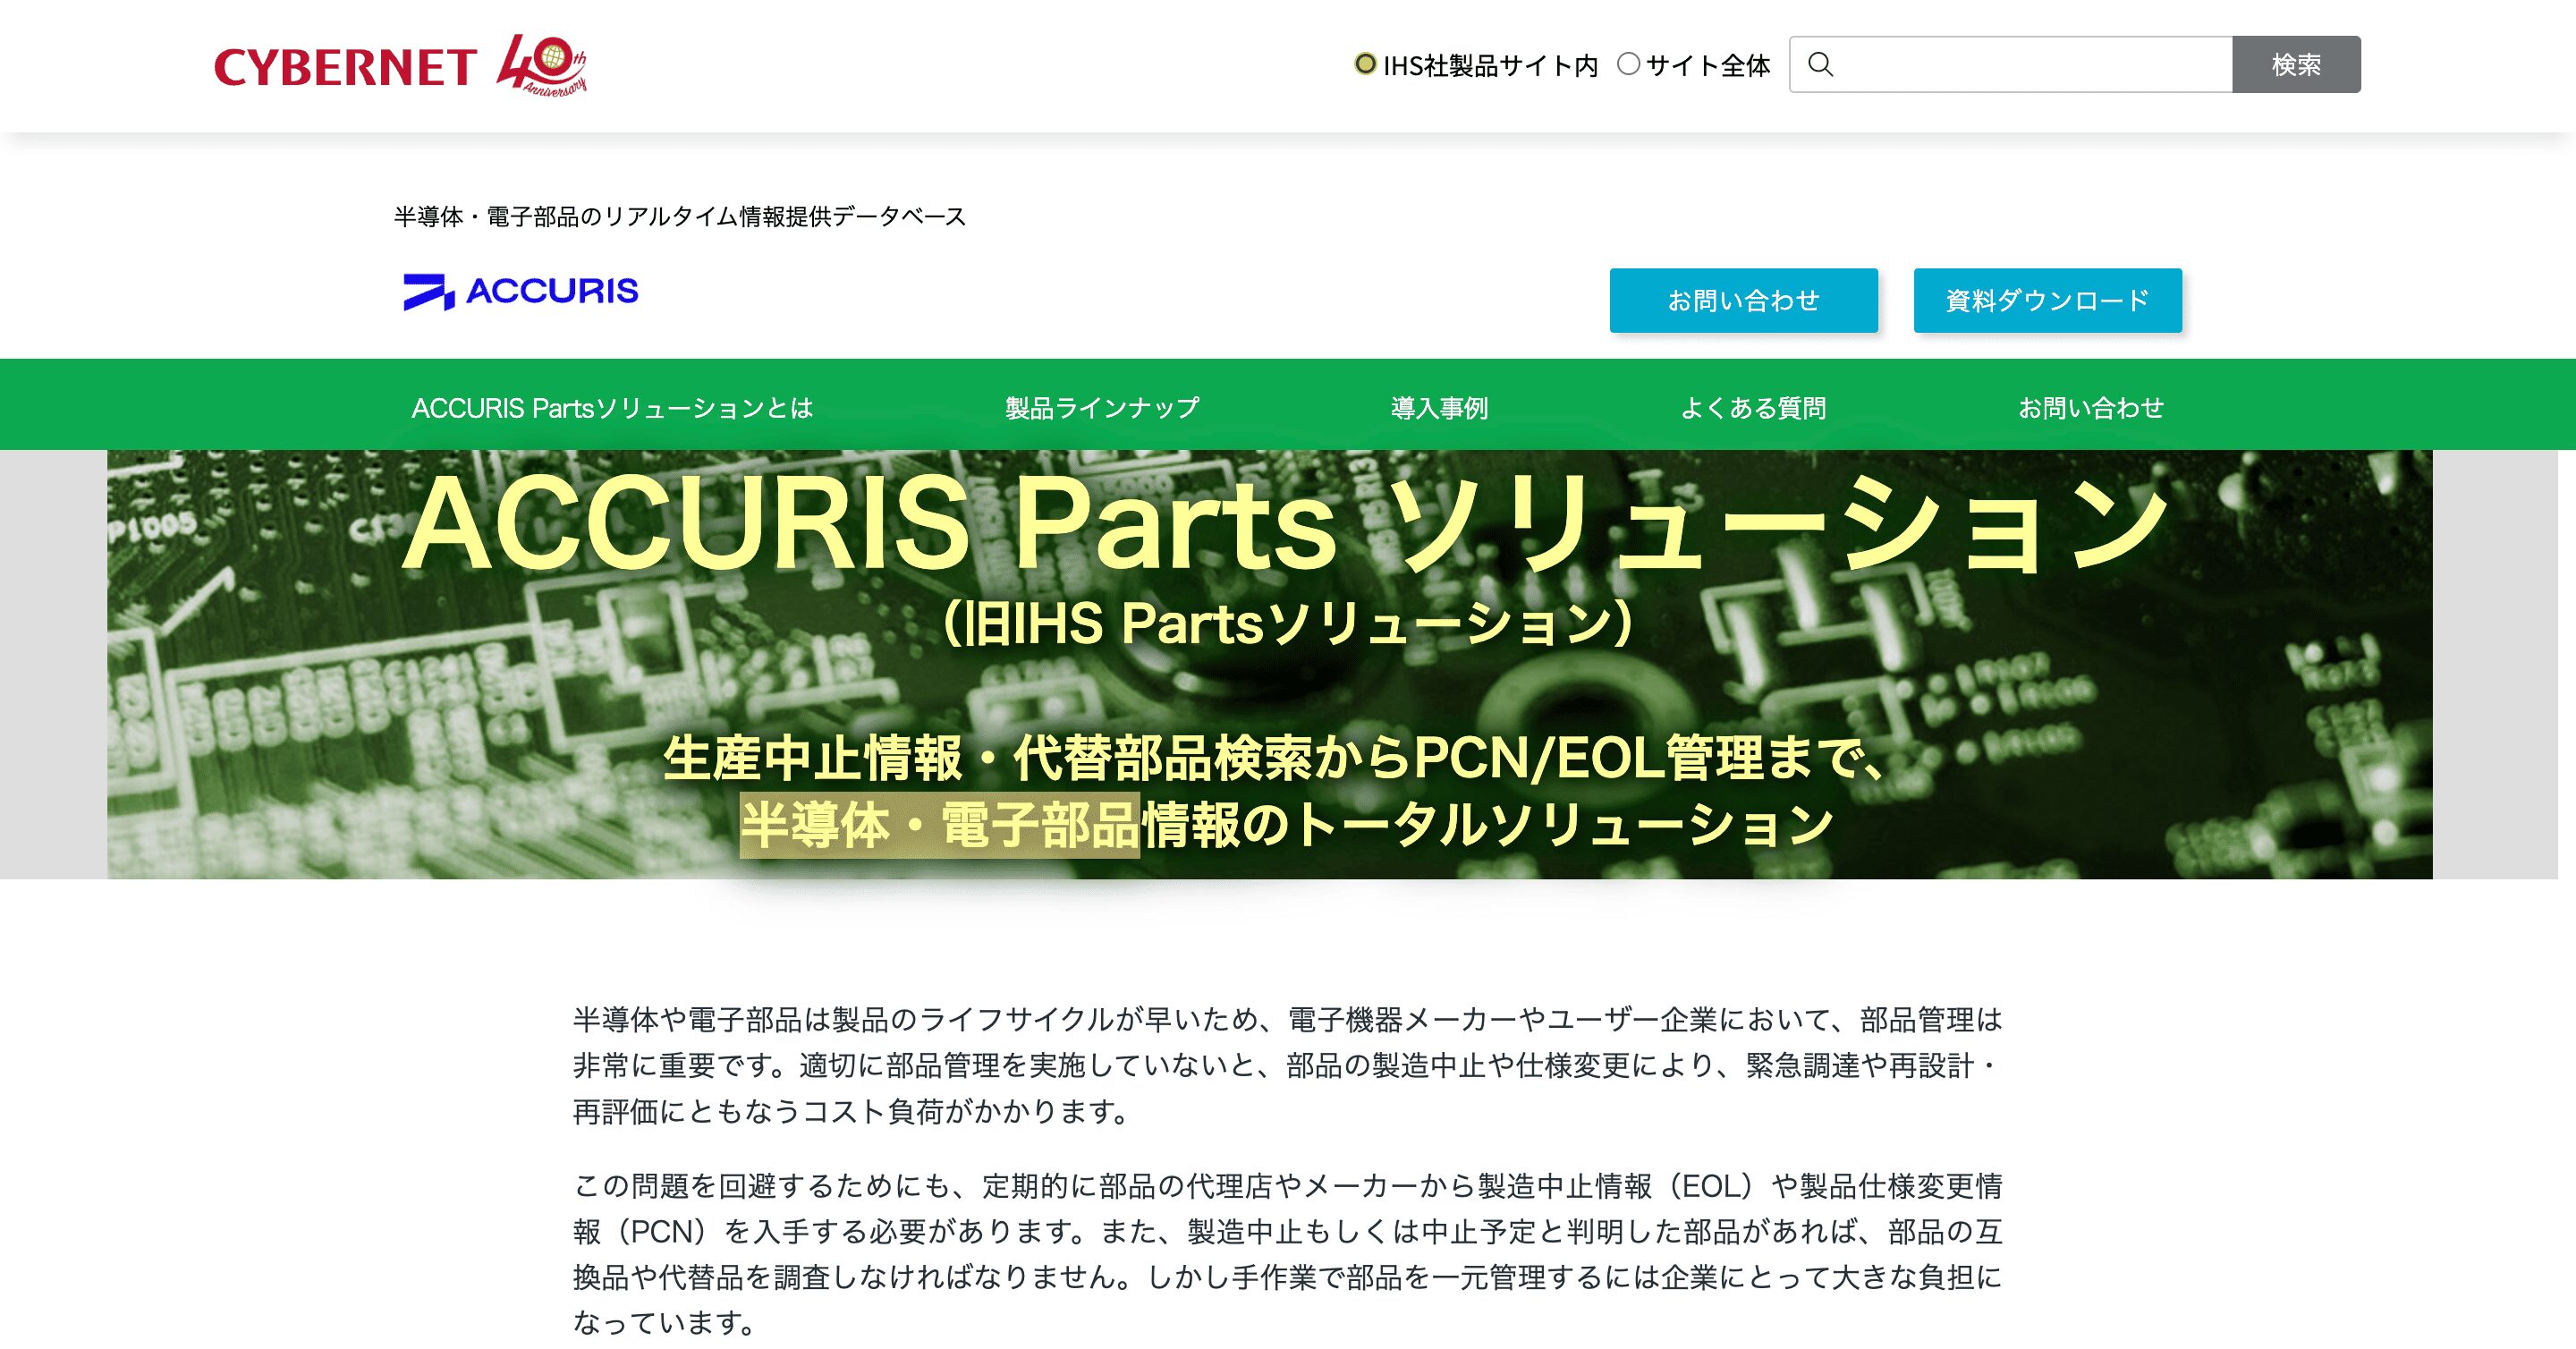The width and height of the screenshot is (2576, 1349).
Task: Open the 導入事例 menu item
Action: pos(1440,408)
